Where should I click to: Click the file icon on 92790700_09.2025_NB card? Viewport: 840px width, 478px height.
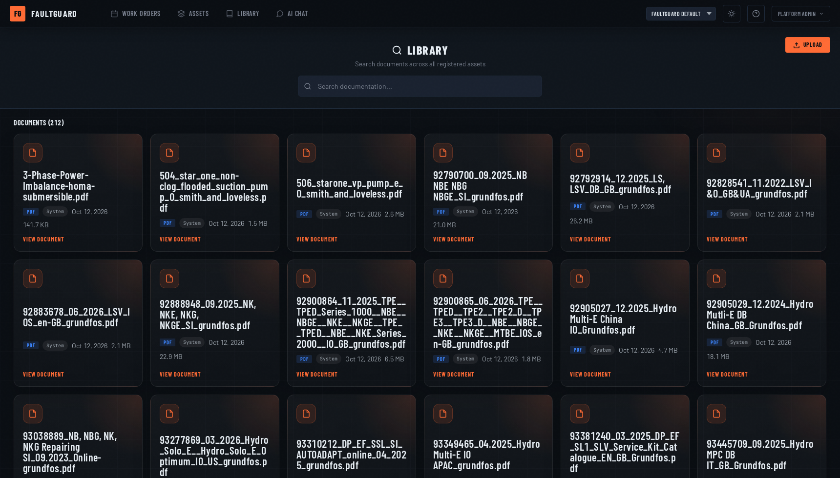pos(443,153)
